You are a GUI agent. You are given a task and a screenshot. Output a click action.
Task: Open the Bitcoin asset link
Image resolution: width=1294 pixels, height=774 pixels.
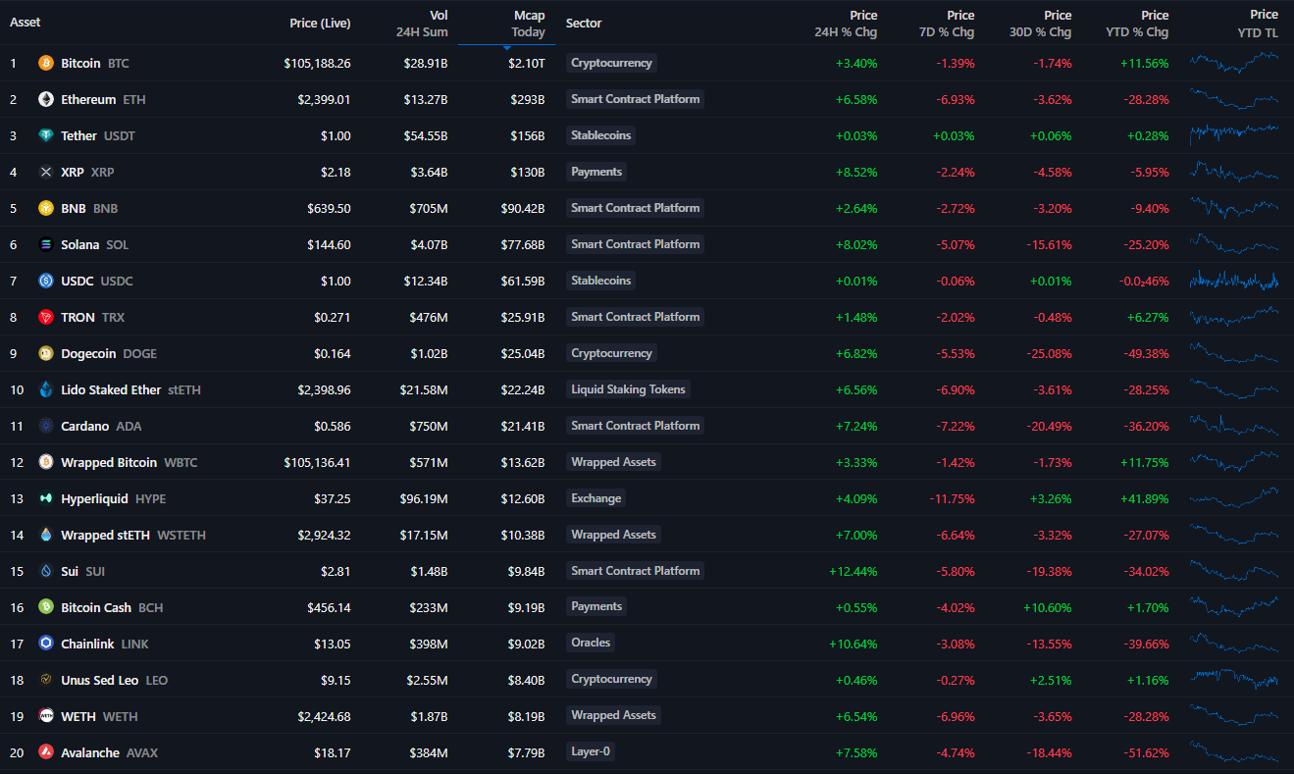pos(80,63)
